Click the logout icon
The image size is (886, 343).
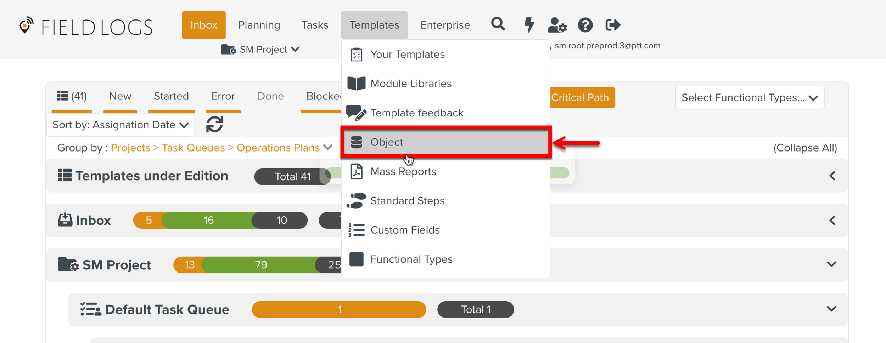pos(613,25)
